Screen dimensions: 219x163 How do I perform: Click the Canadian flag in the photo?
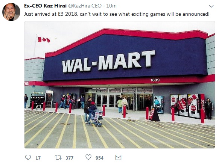coord(44,39)
